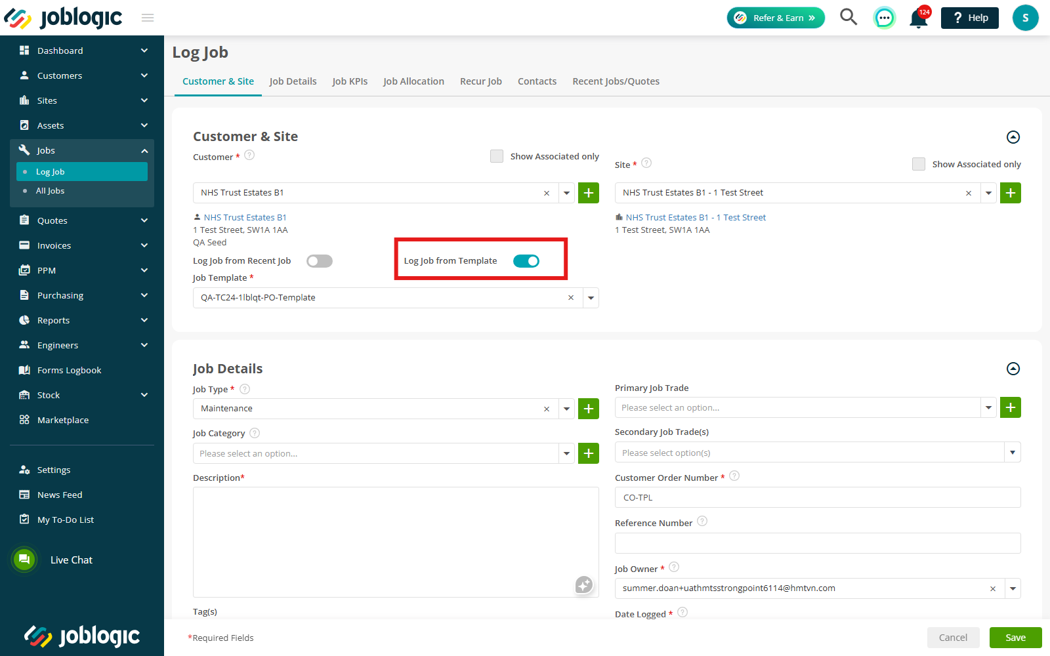Open the chat messages bubble icon
1050x656 pixels.
tap(884, 18)
